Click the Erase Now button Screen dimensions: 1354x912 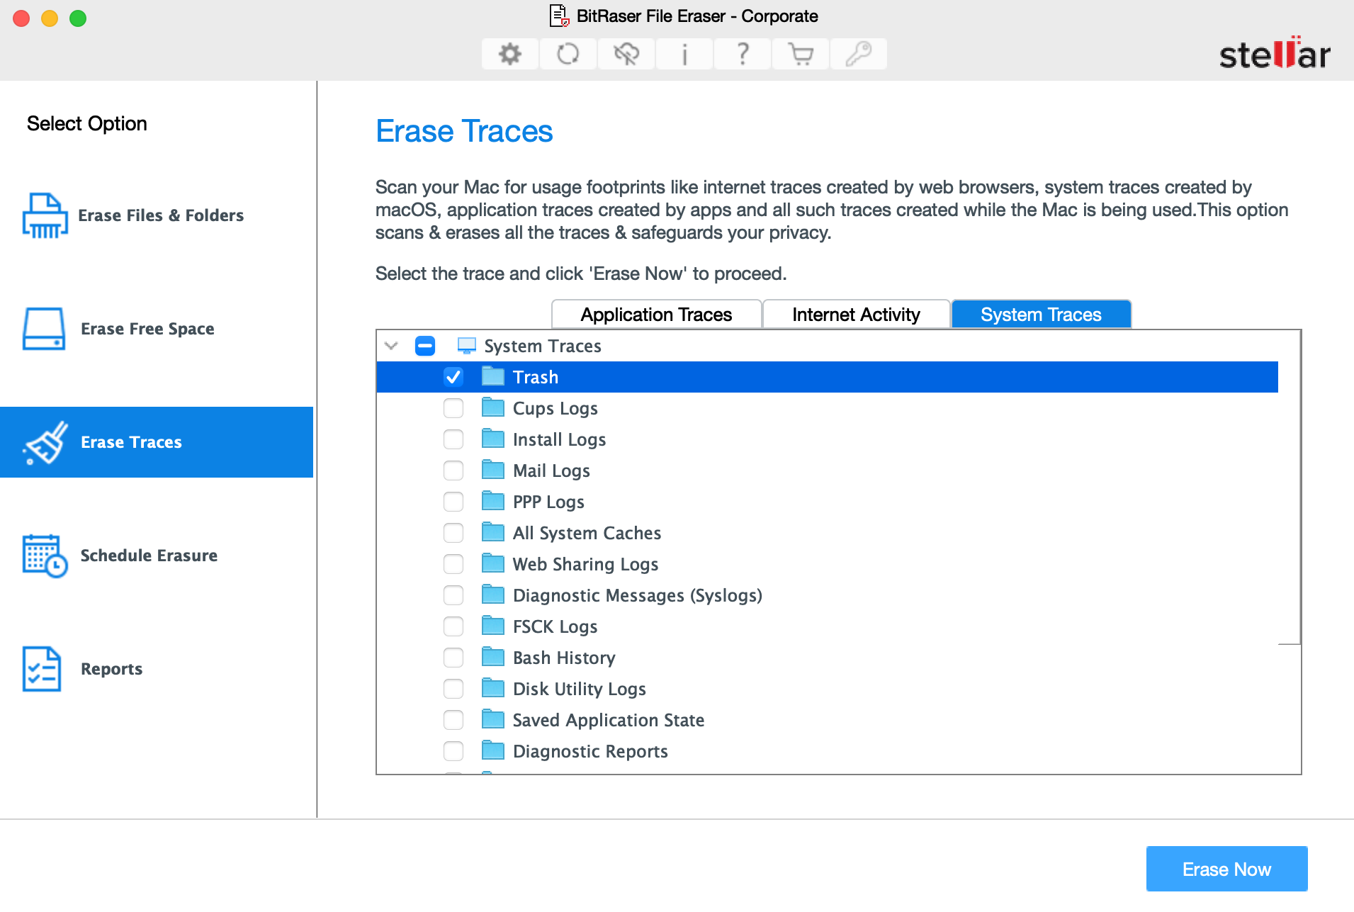coord(1226,869)
